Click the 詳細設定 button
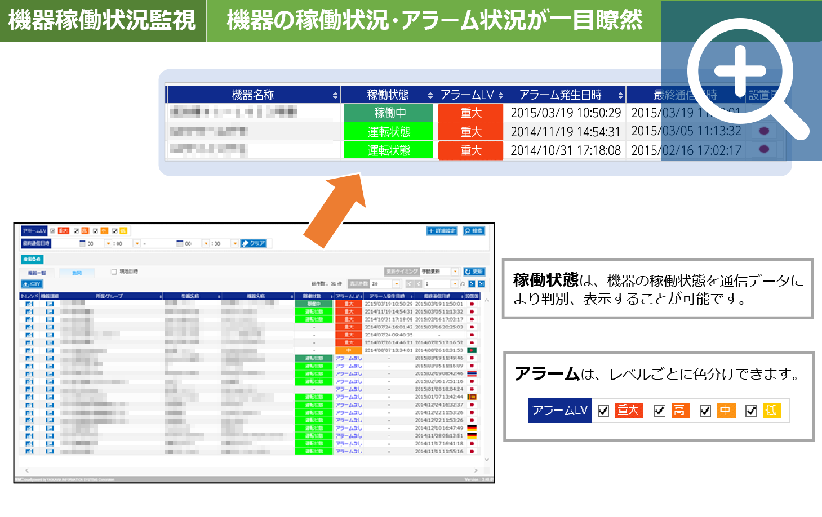The width and height of the screenshot is (822, 517). 442,231
